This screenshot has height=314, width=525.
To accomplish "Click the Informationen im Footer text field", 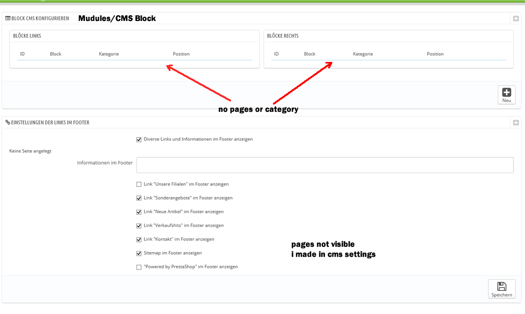I will tap(325, 165).
